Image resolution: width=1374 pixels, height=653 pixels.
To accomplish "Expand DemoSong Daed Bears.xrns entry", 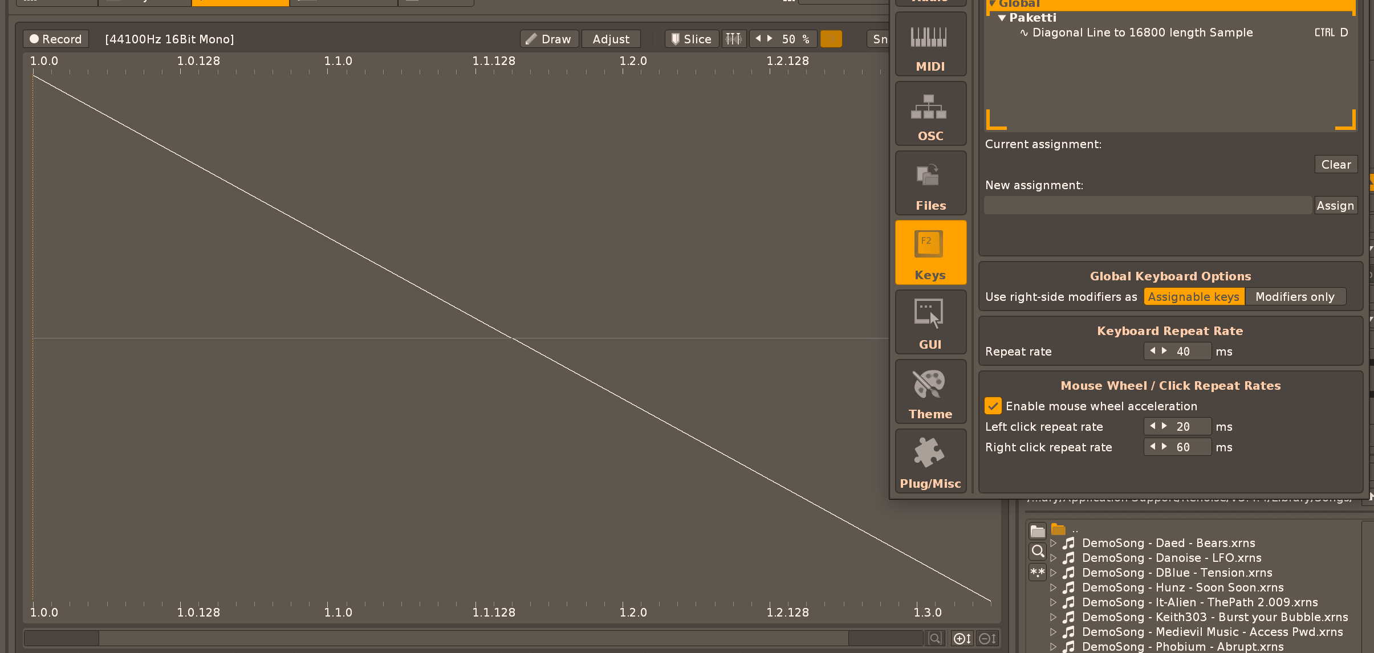I will click(1053, 543).
